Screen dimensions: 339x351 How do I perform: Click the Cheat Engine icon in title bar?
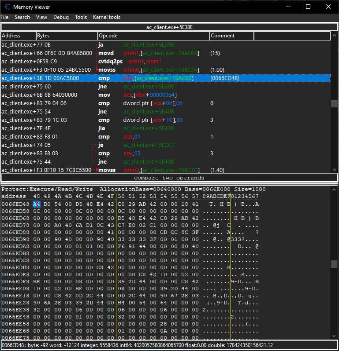point(7,7)
